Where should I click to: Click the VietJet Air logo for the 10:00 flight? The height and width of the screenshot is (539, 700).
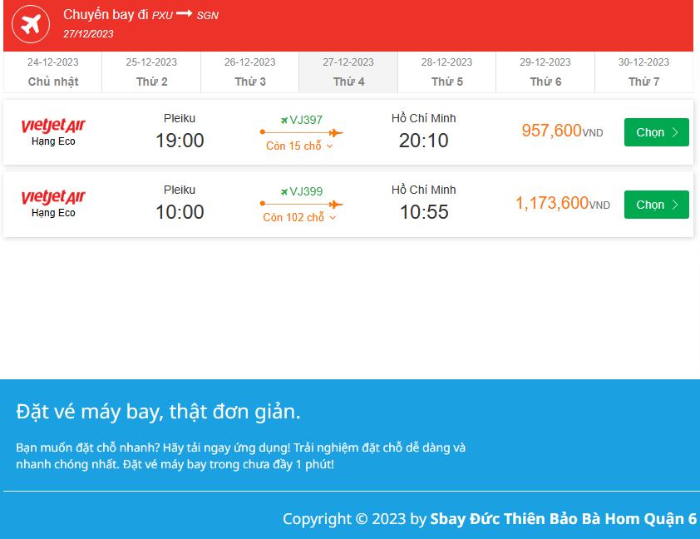pos(53,197)
